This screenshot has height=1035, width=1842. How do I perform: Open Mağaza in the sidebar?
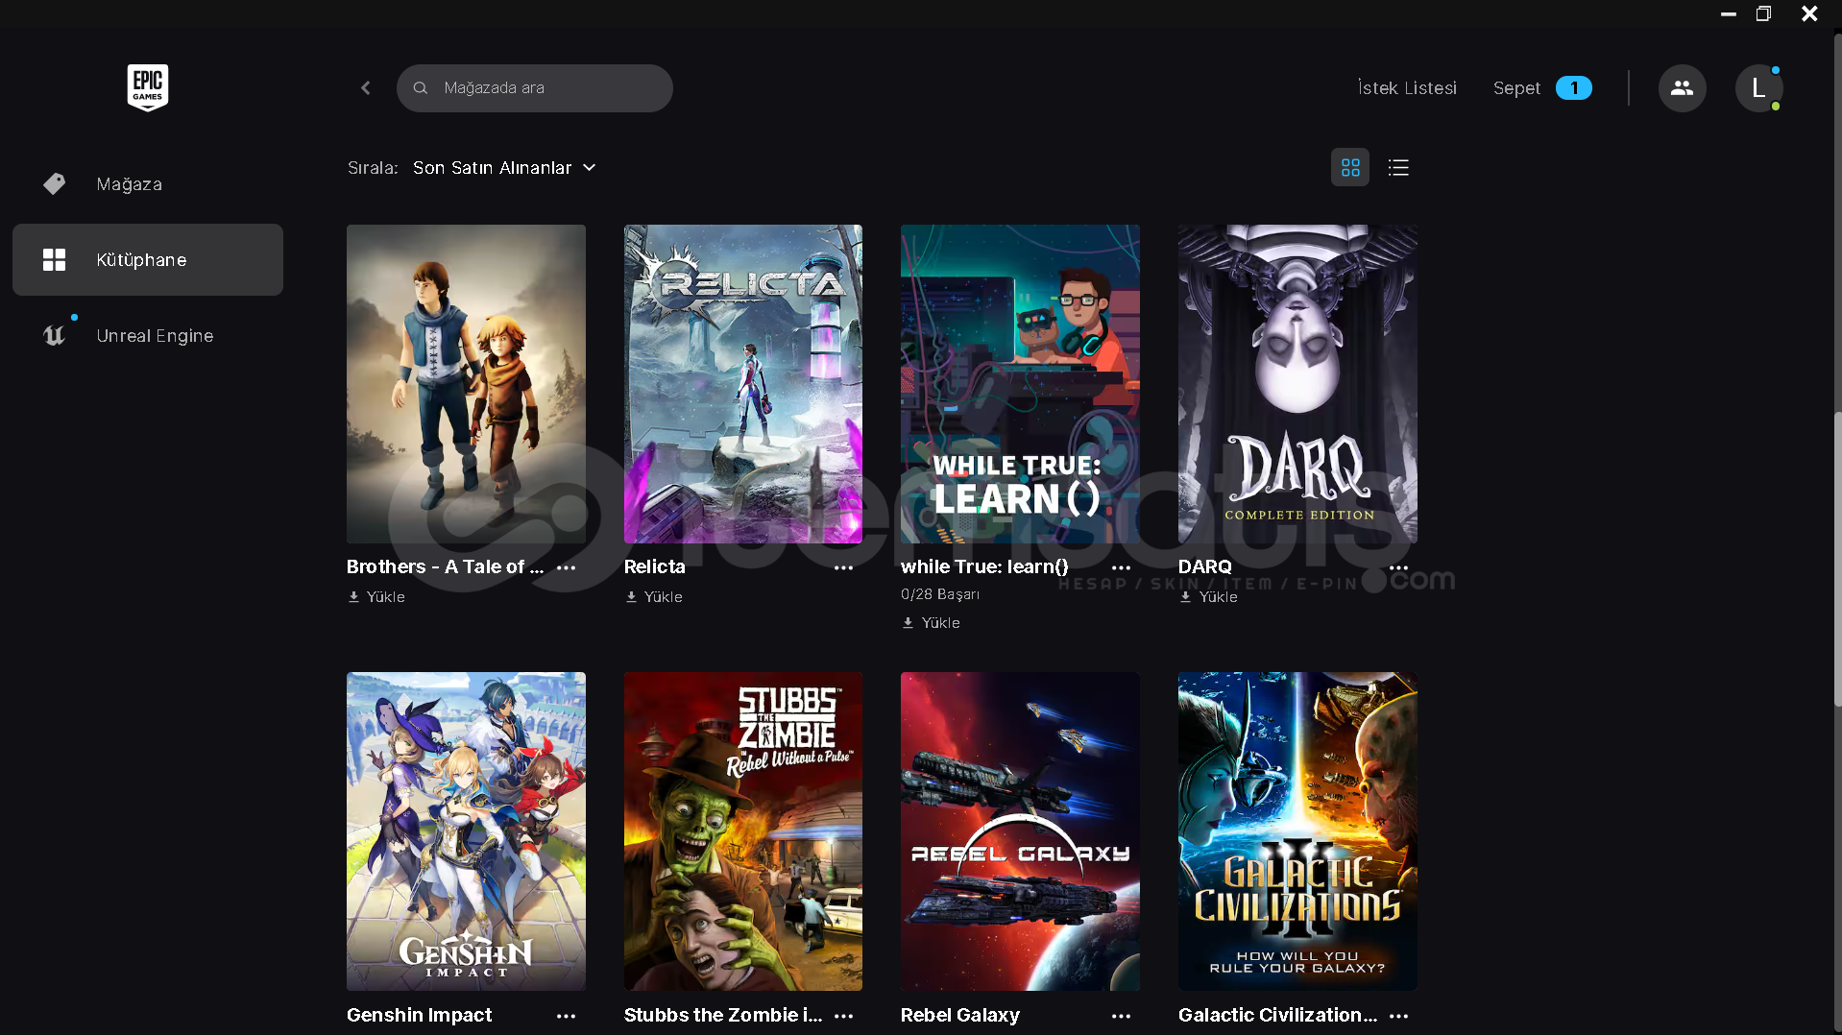point(148,183)
